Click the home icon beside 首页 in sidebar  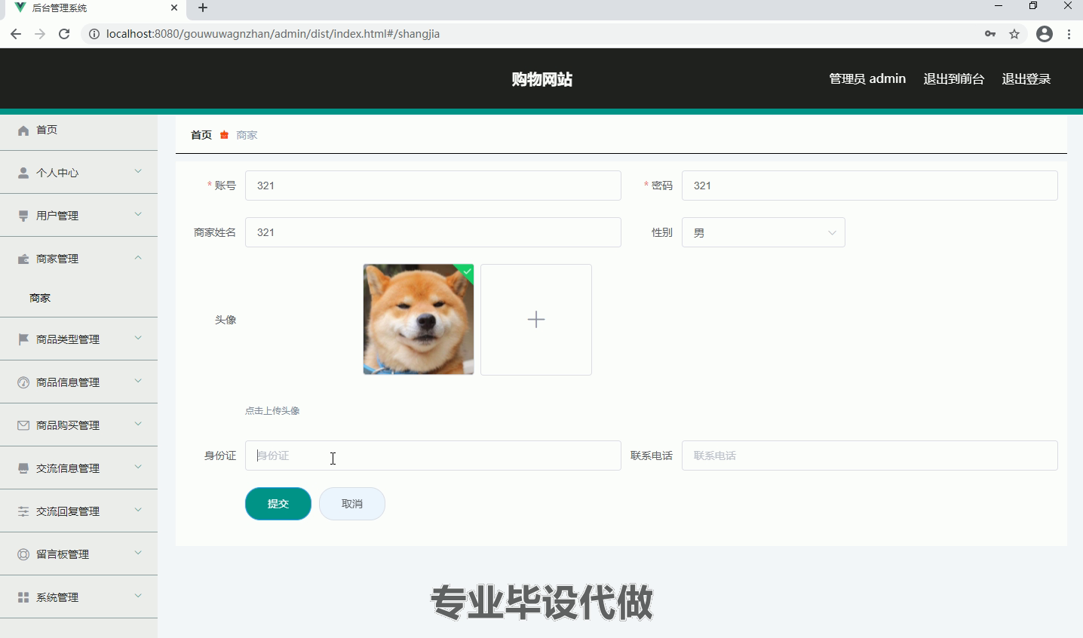coord(23,130)
